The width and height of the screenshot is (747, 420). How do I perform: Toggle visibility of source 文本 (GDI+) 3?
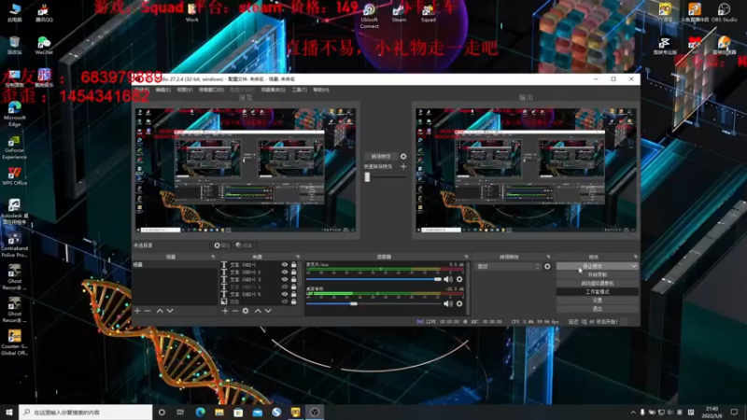tap(285, 279)
